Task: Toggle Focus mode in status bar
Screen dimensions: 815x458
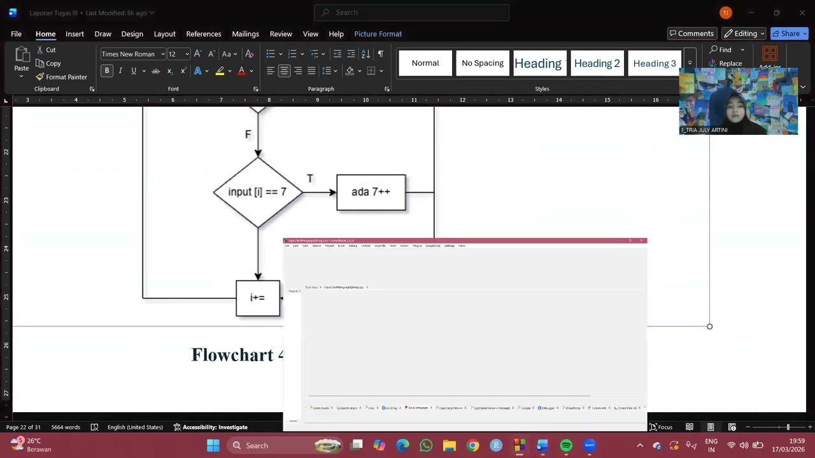Action: [x=660, y=427]
